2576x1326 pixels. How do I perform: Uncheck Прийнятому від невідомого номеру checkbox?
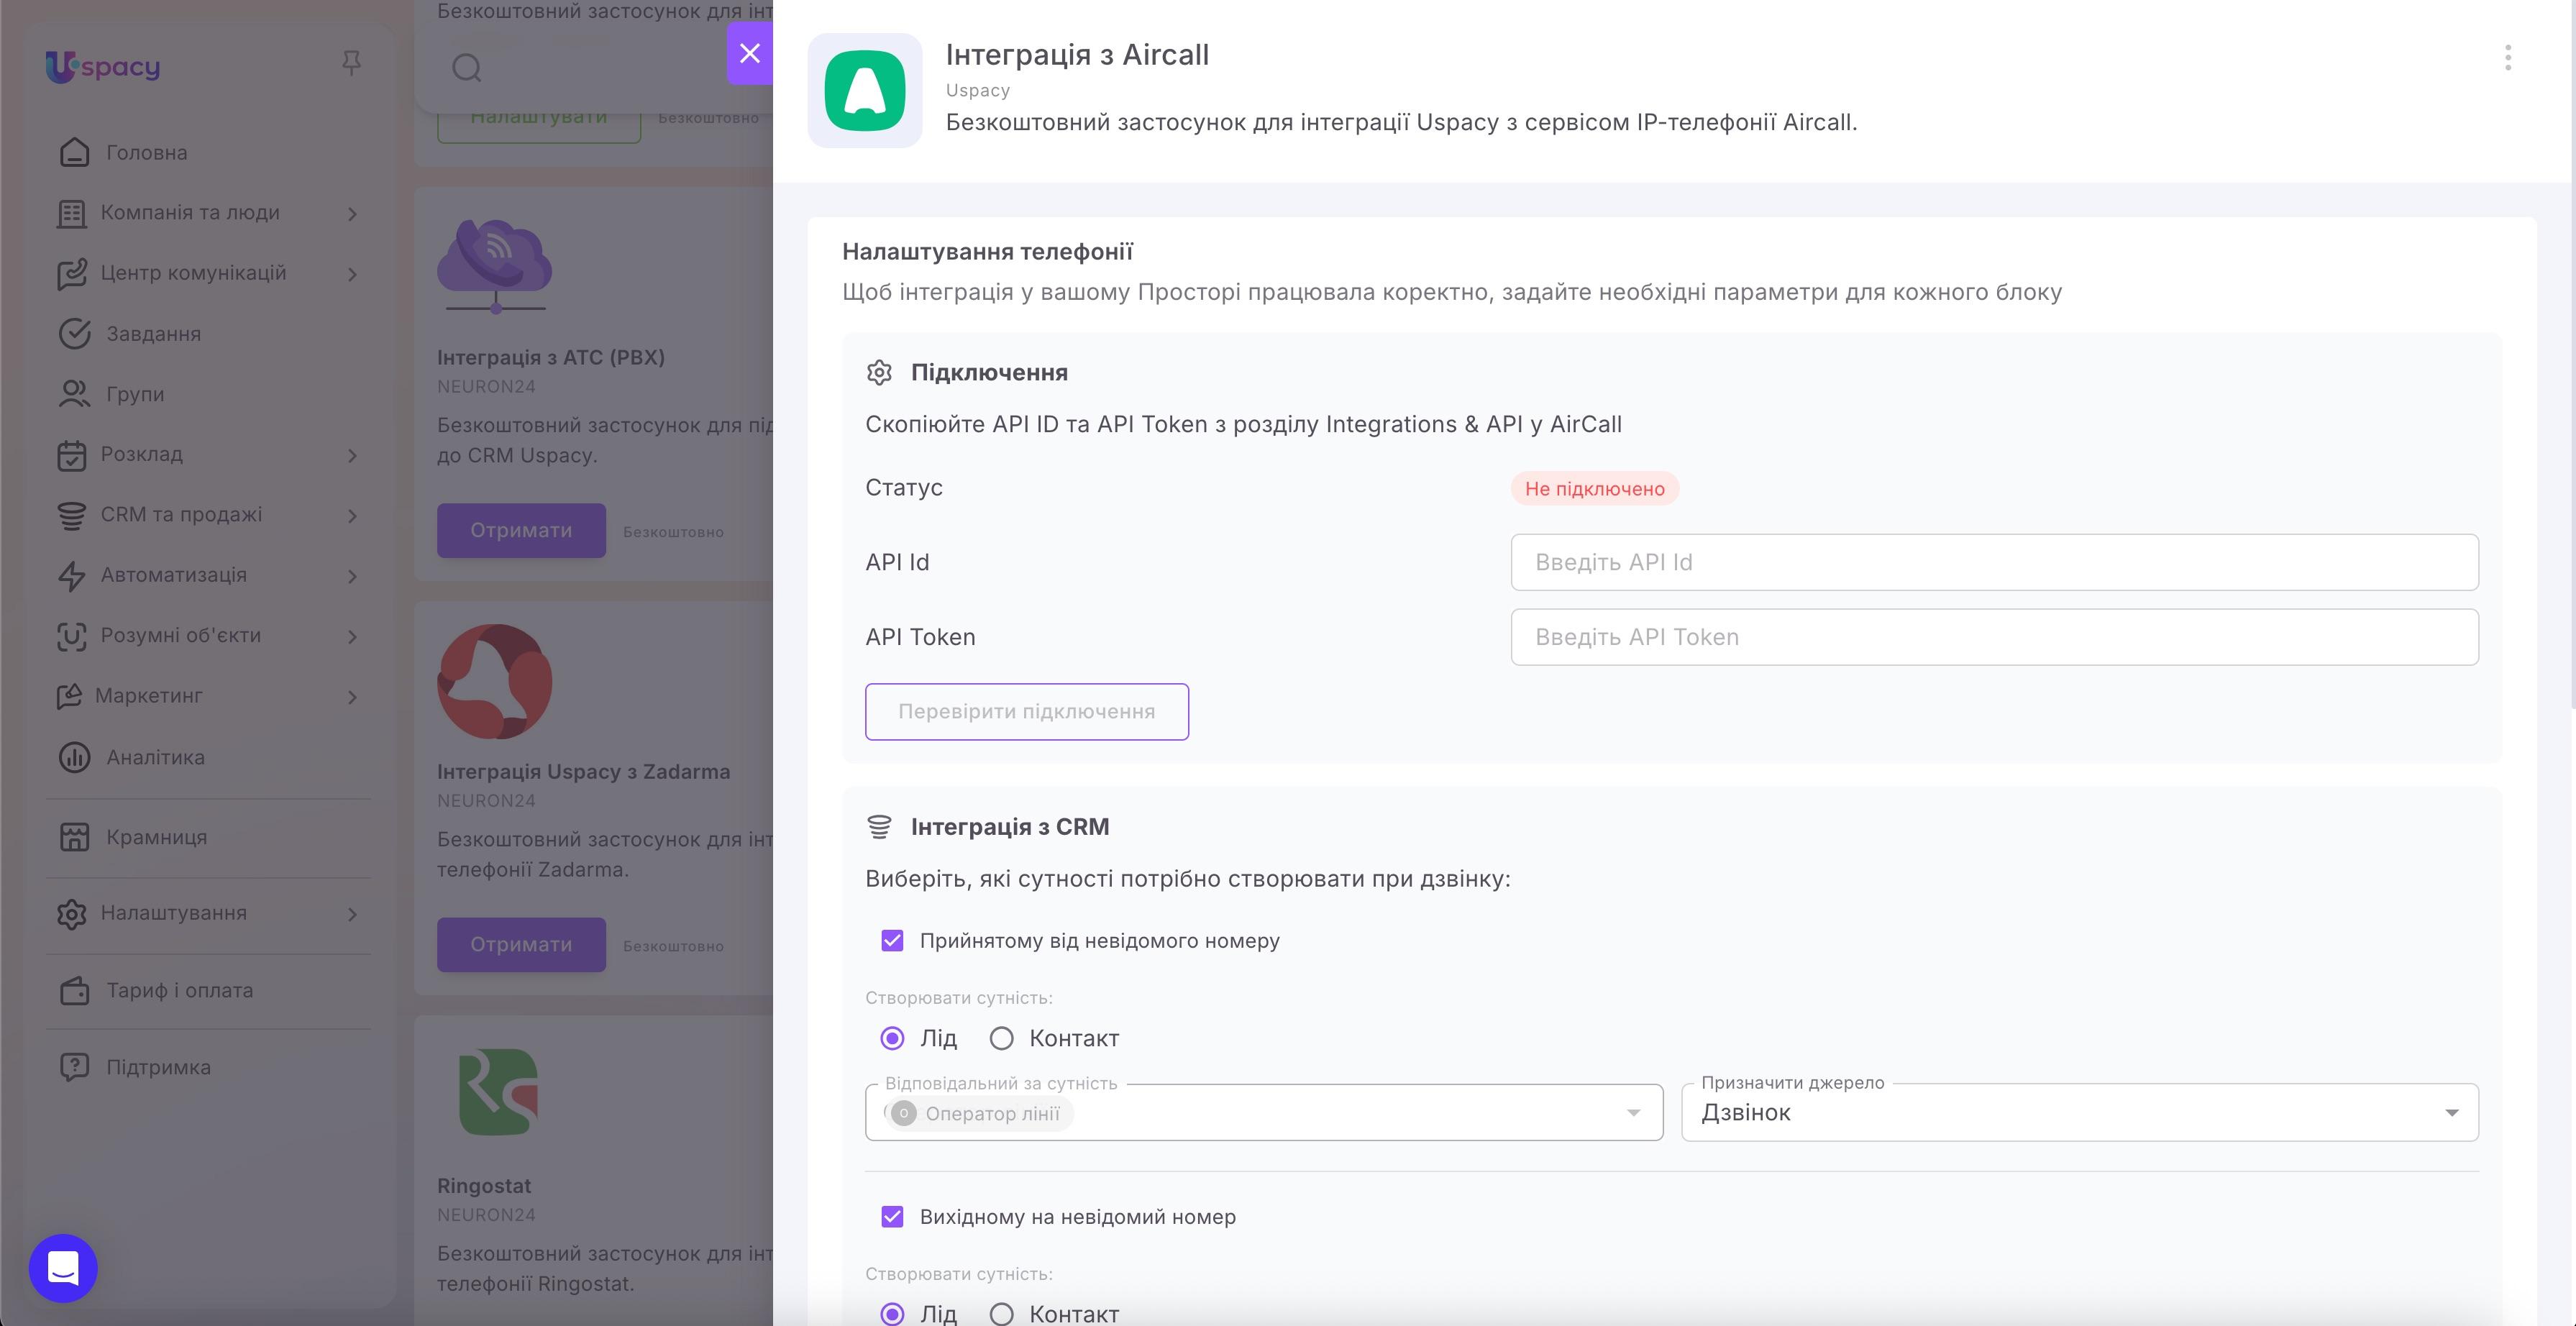coord(892,941)
